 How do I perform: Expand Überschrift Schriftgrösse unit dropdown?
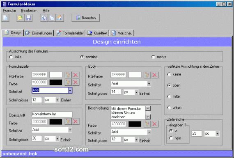click(x=57, y=139)
